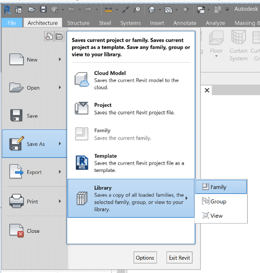Viewport: 260px width, 273px height.
Task: Select Print in the File menu
Action: pos(34,202)
